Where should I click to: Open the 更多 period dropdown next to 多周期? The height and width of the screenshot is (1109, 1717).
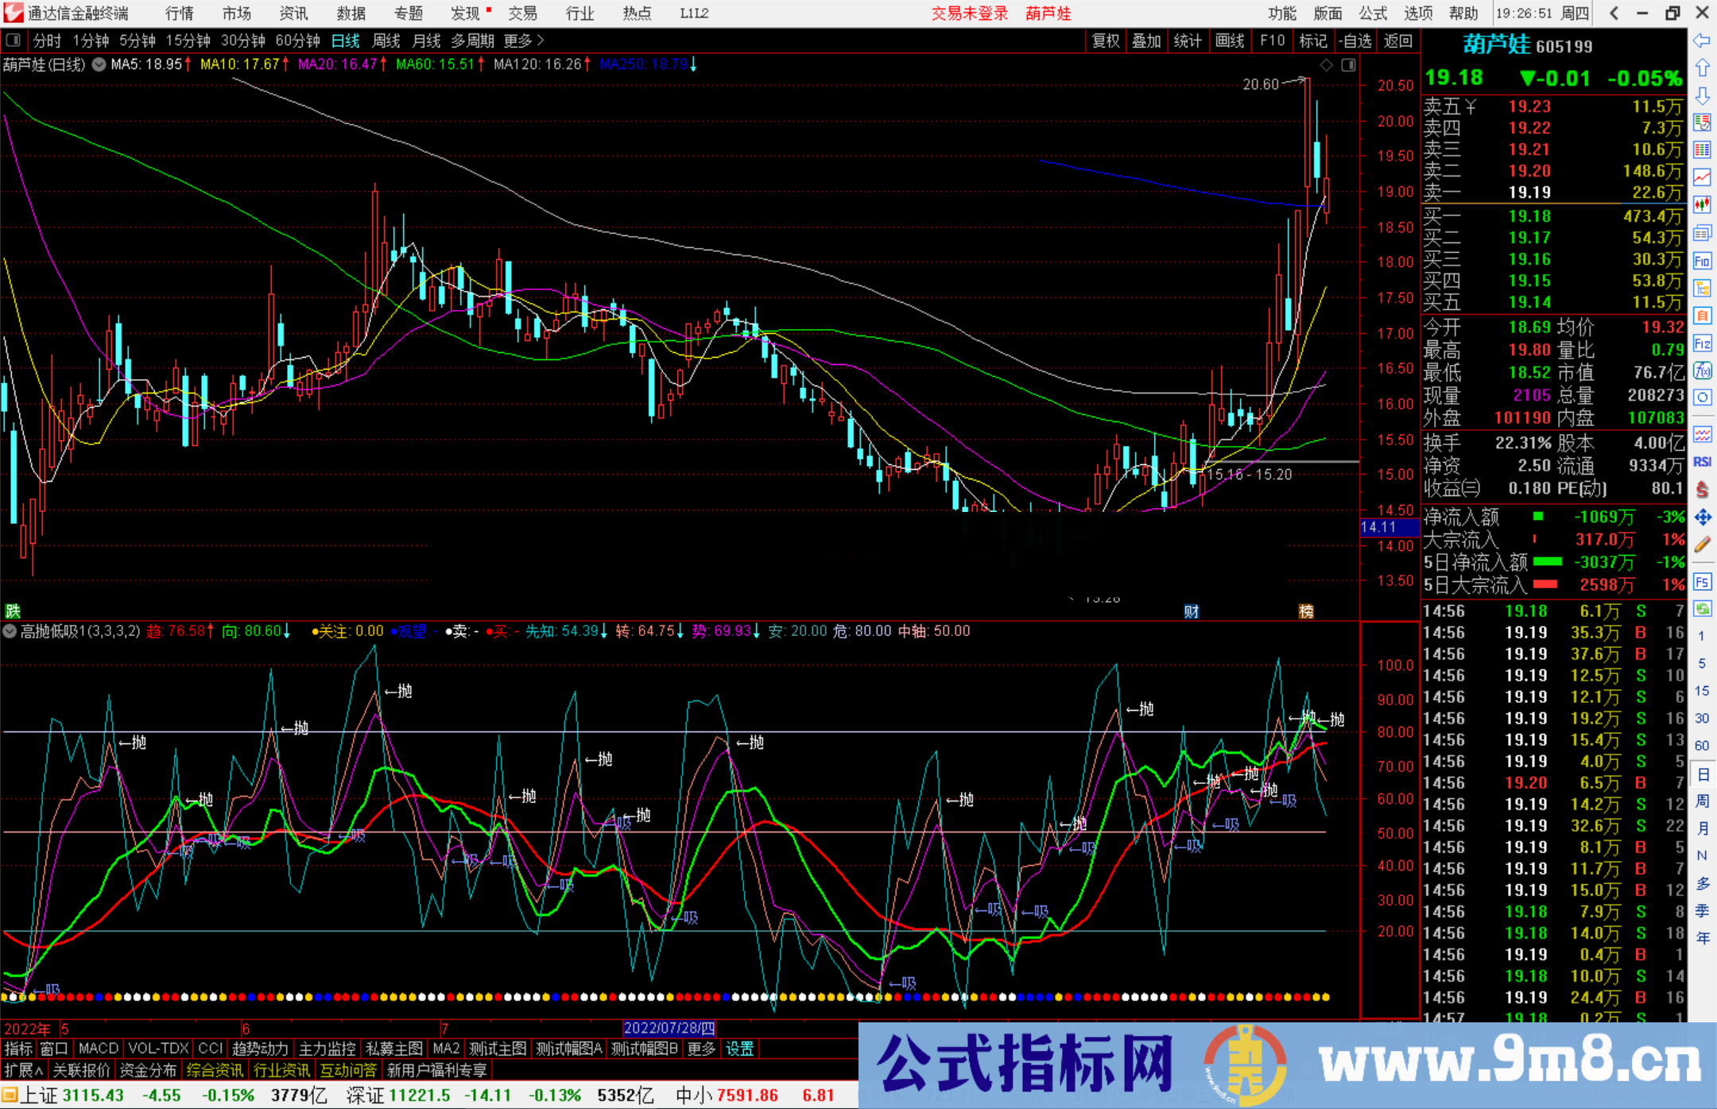tap(521, 40)
